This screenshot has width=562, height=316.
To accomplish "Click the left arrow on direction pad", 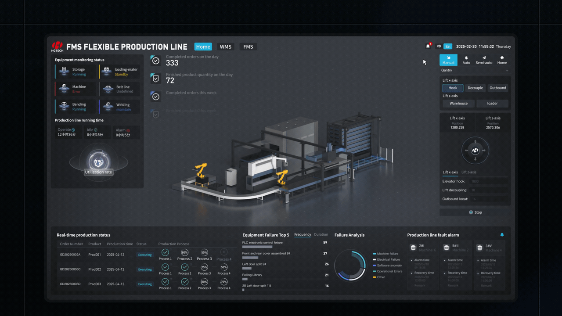I will tap(466, 151).
